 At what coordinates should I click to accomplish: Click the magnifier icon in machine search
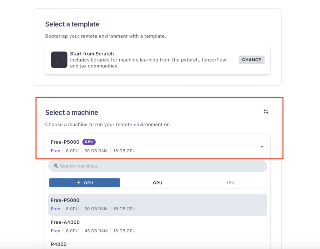[56, 166]
